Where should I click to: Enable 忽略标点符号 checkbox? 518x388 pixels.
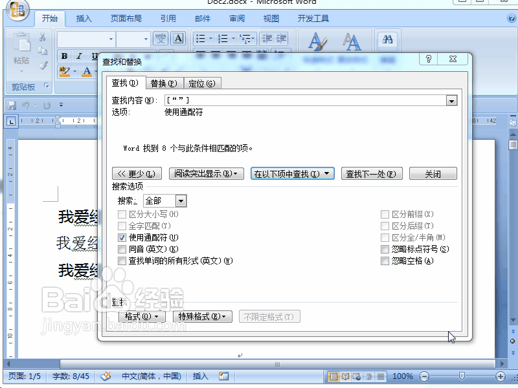click(385, 249)
